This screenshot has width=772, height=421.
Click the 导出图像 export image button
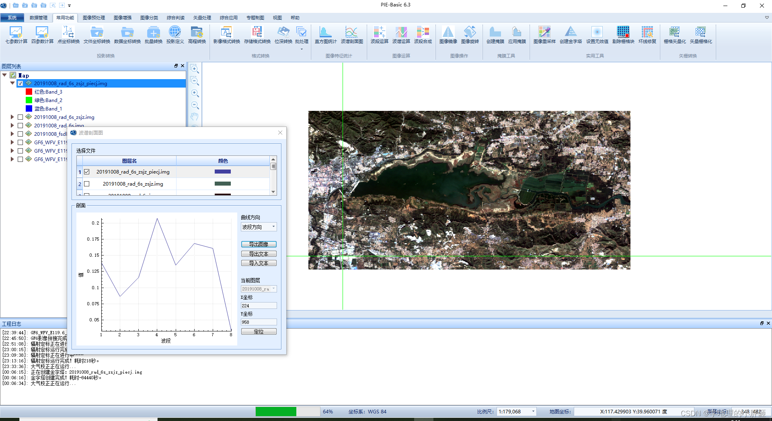point(259,244)
